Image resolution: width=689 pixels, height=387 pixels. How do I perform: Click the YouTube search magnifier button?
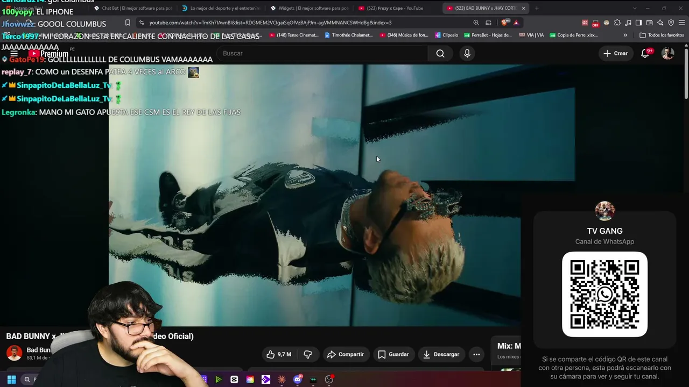coord(440,53)
